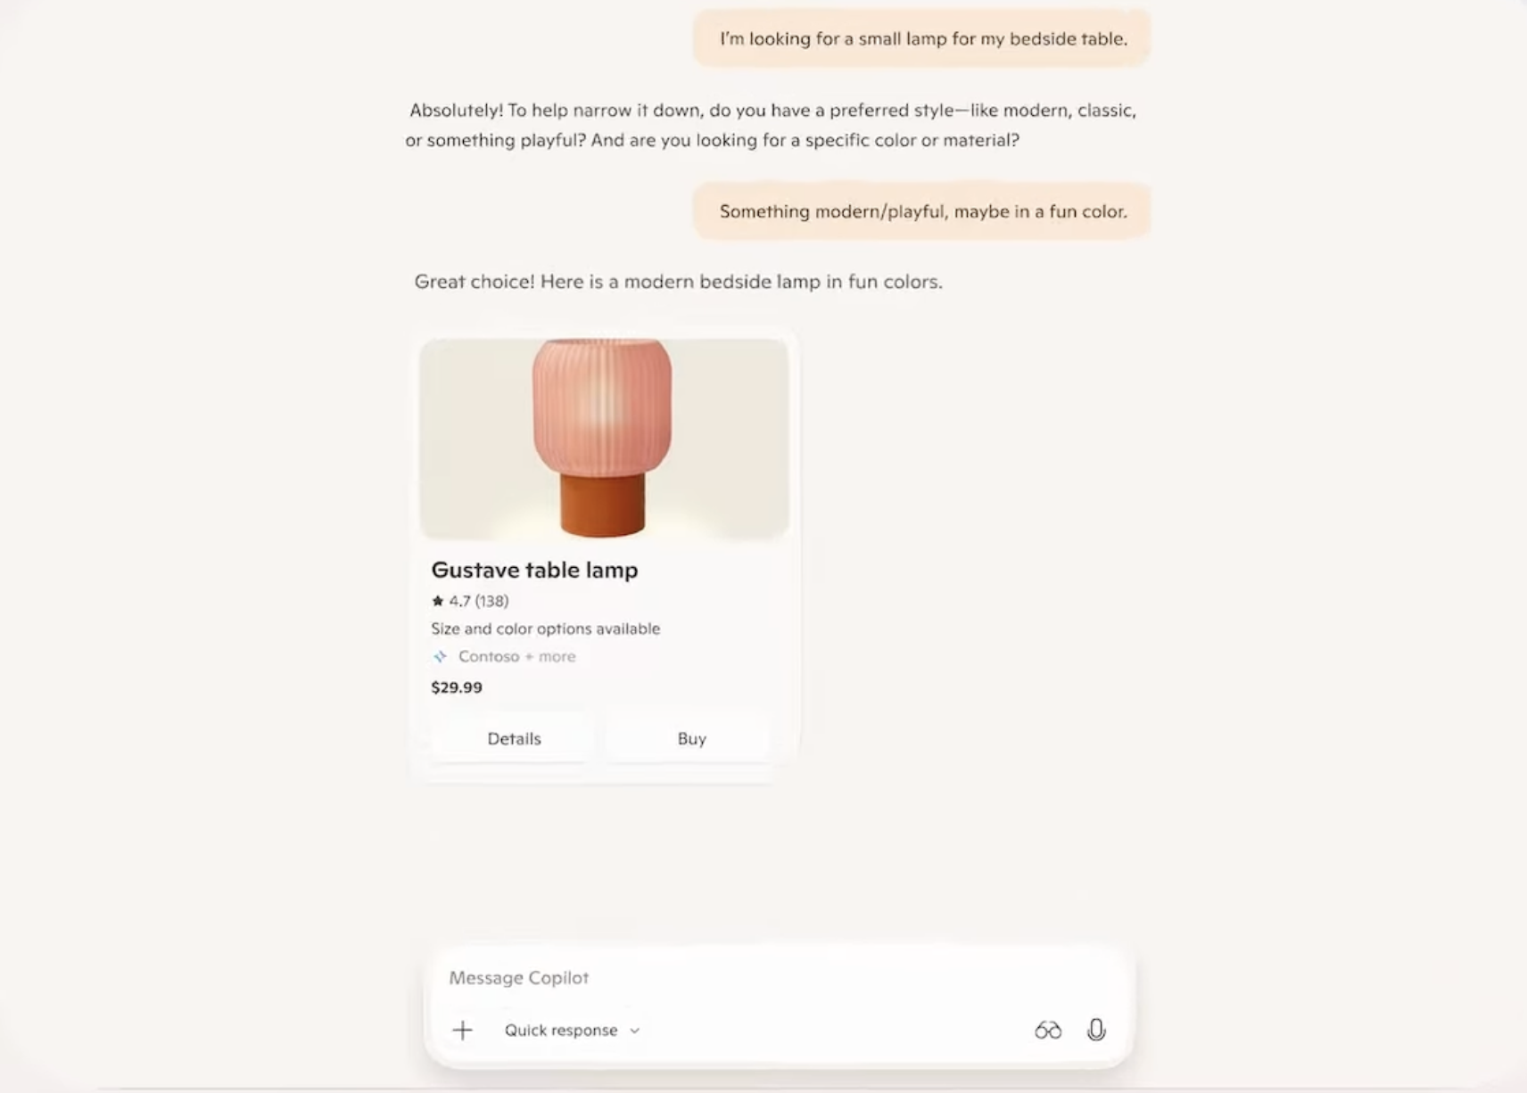Select the 'Something modern/playful' message bubble

pyautogui.click(x=922, y=211)
